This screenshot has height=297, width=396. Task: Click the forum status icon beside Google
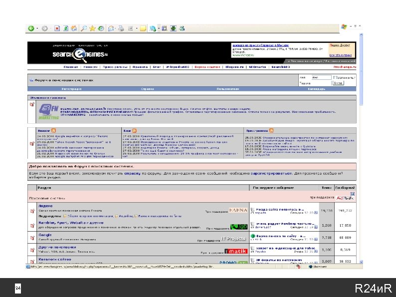[32, 238]
